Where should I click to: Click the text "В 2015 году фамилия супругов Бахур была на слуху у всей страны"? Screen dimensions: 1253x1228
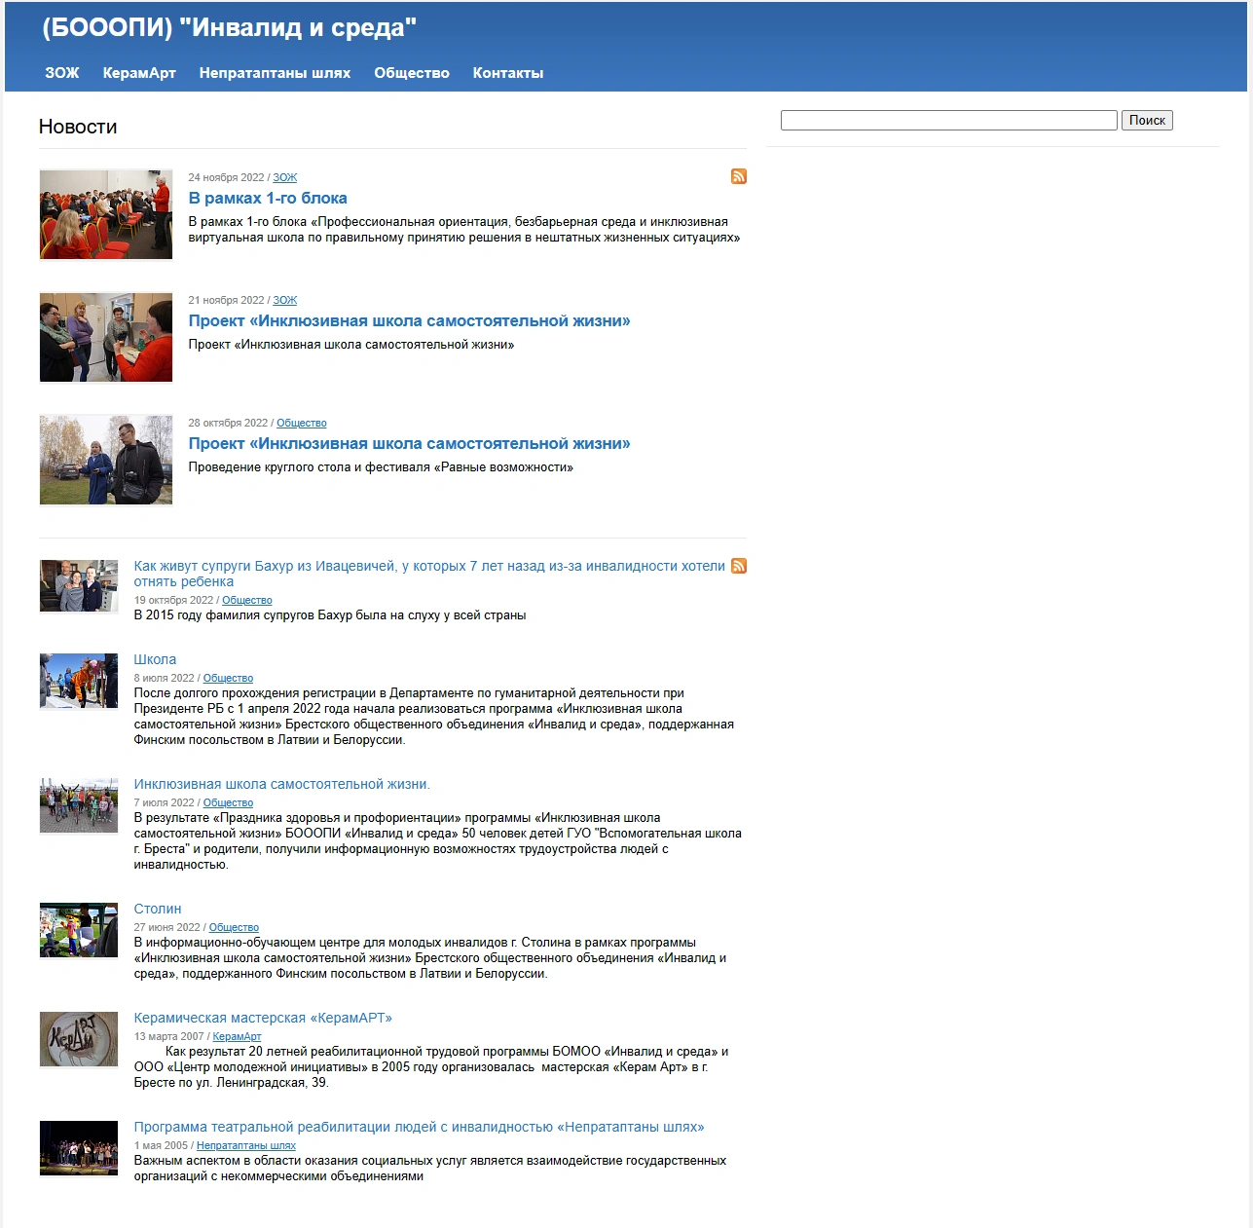[x=330, y=615]
